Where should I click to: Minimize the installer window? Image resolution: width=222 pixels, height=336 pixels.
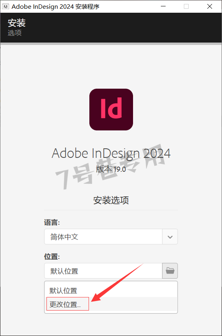(163, 6)
